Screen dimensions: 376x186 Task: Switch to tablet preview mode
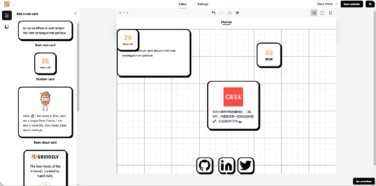[x=322, y=13]
